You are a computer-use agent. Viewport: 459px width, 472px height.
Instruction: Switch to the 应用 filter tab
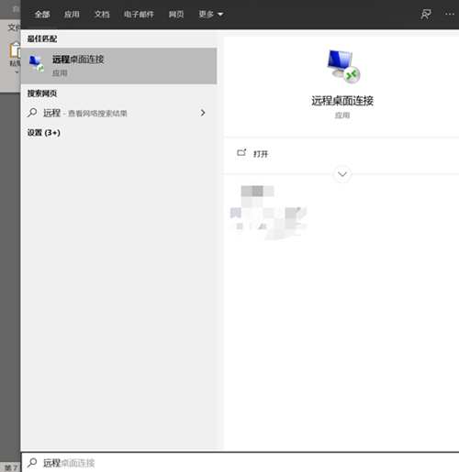(72, 14)
